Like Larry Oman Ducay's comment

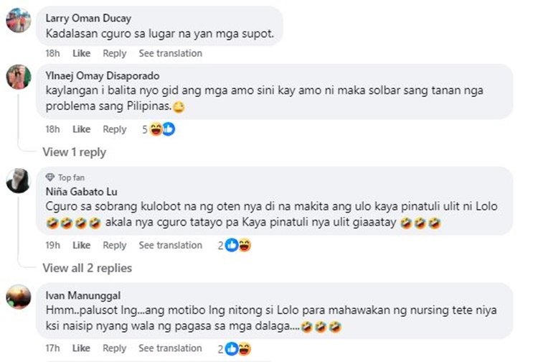[81, 53]
